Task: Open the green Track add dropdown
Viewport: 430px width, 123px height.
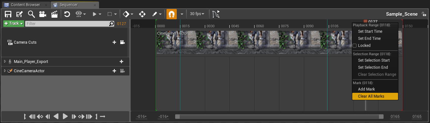Action: pyautogui.click(x=14, y=23)
